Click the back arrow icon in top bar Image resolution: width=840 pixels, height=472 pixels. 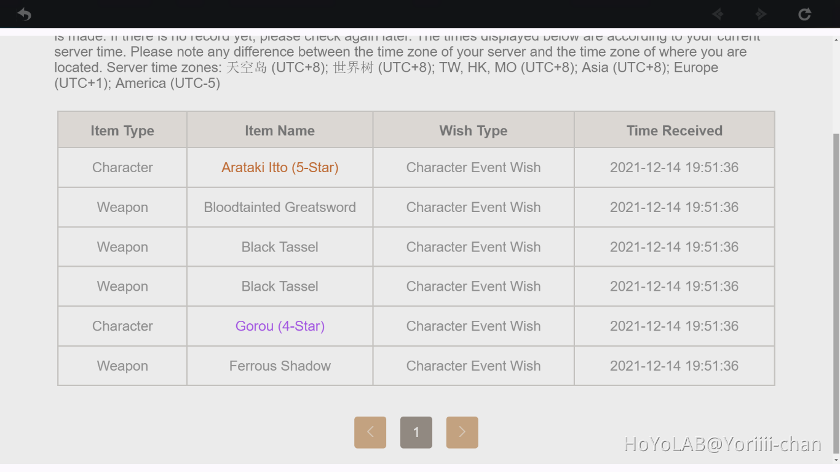tap(24, 14)
